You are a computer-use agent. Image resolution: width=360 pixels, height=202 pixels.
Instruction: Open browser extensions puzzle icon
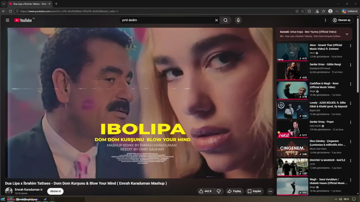pos(309,11)
